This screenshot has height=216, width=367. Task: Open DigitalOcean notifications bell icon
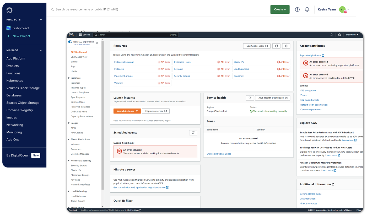[x=307, y=9]
